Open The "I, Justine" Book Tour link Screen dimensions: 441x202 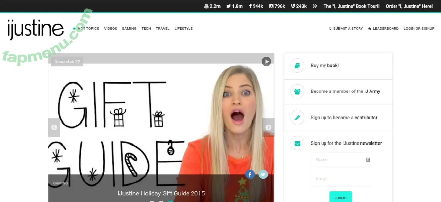(351, 6)
